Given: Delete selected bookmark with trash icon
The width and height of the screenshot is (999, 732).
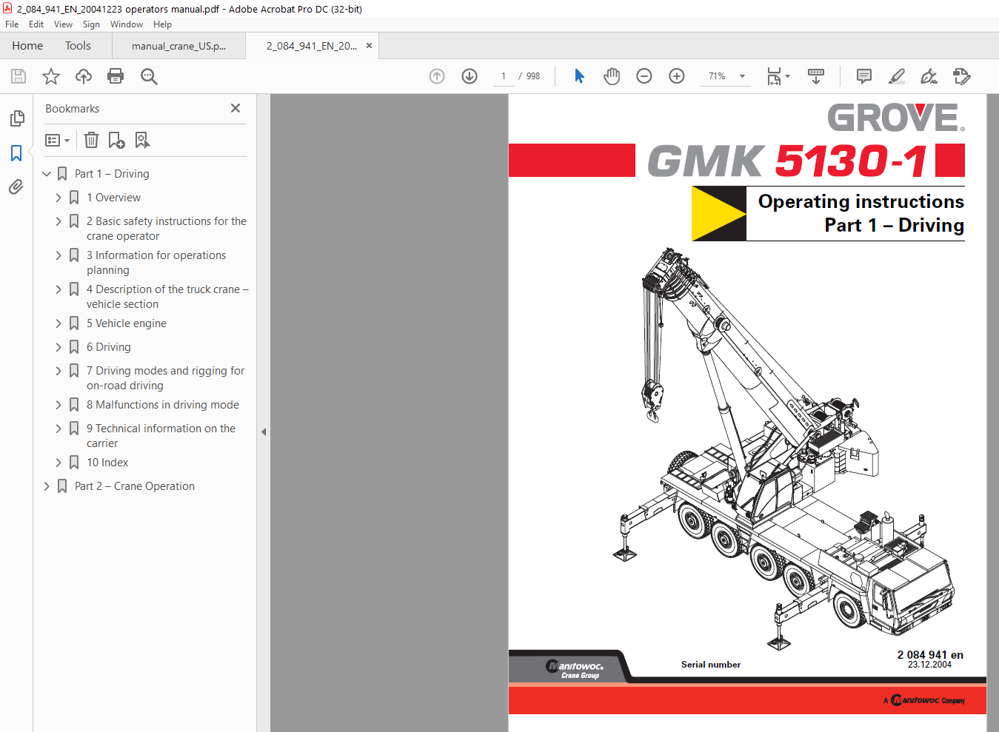Looking at the screenshot, I should pyautogui.click(x=91, y=140).
